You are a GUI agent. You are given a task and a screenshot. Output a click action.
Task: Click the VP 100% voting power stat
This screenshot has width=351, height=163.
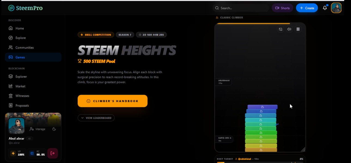pos(18,153)
